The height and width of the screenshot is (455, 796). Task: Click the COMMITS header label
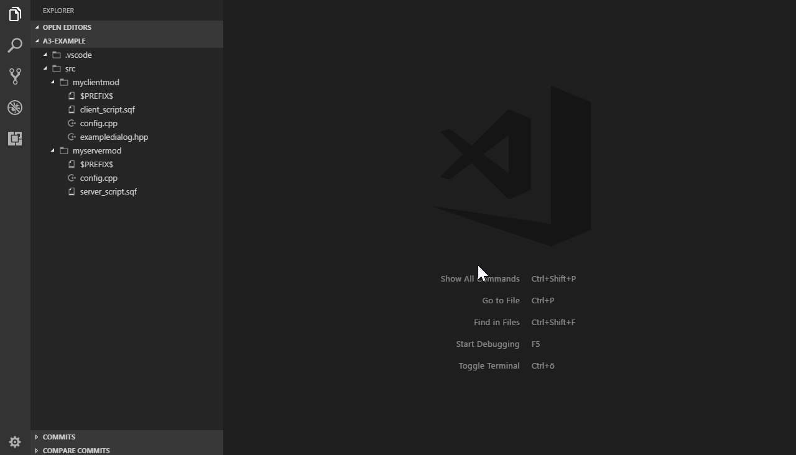coord(59,437)
